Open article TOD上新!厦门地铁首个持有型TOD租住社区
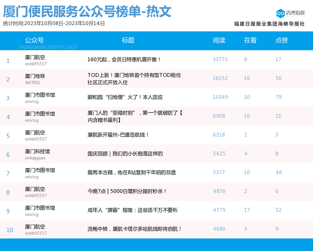Screen dimensions: 313x251 134,79
